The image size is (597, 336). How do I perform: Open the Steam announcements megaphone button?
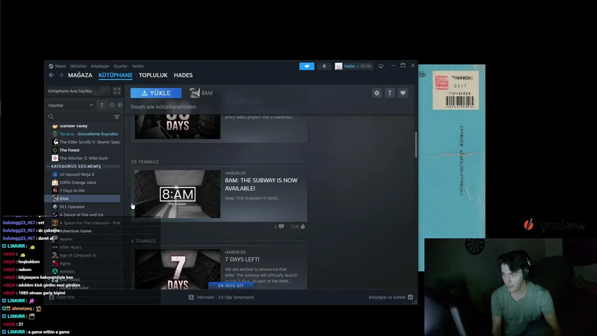point(307,66)
